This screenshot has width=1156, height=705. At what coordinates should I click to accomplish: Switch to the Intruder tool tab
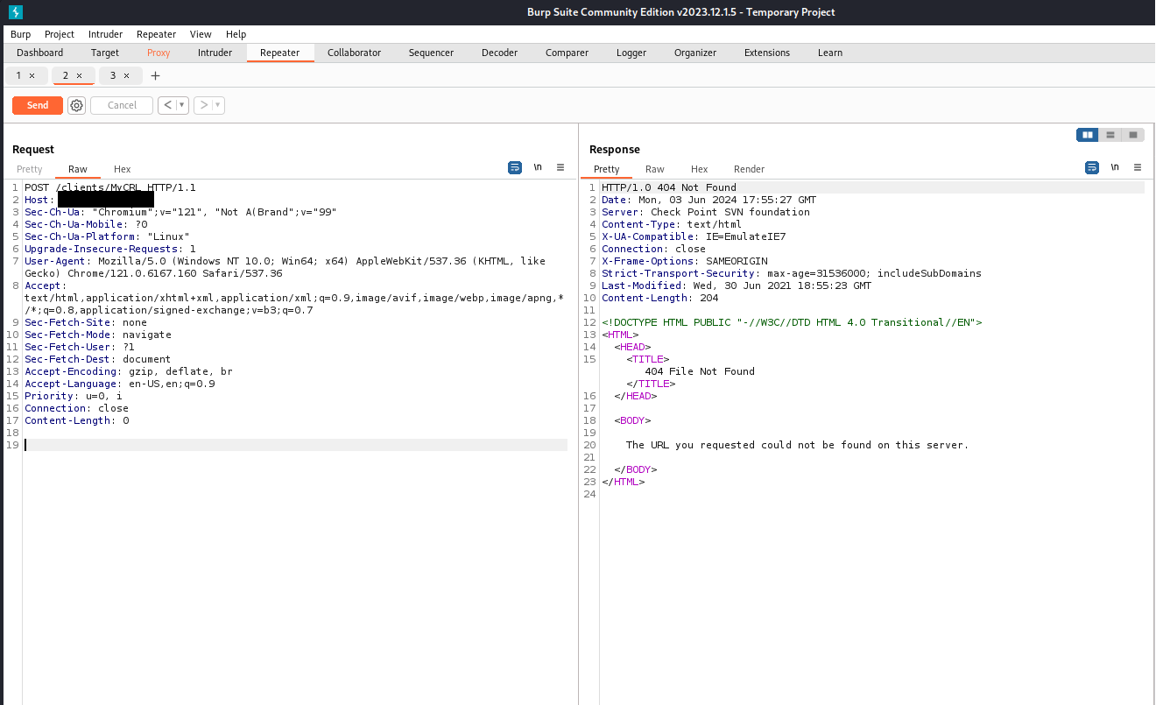click(215, 53)
